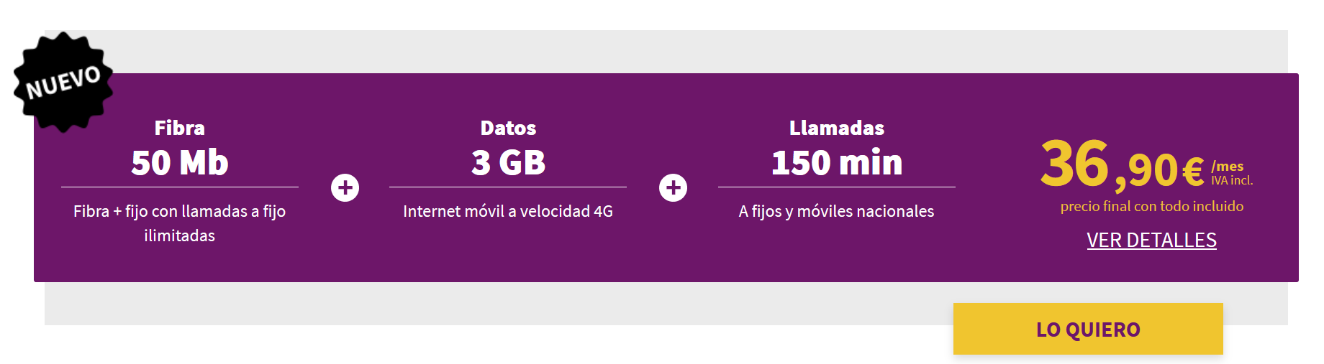
Task: Select the Datos heading
Action: point(508,128)
